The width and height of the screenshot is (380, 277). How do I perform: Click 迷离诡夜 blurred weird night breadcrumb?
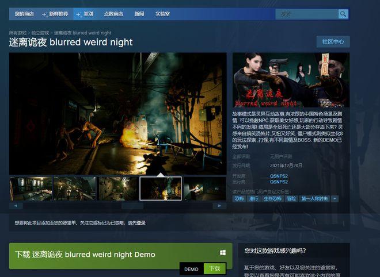pos(82,33)
